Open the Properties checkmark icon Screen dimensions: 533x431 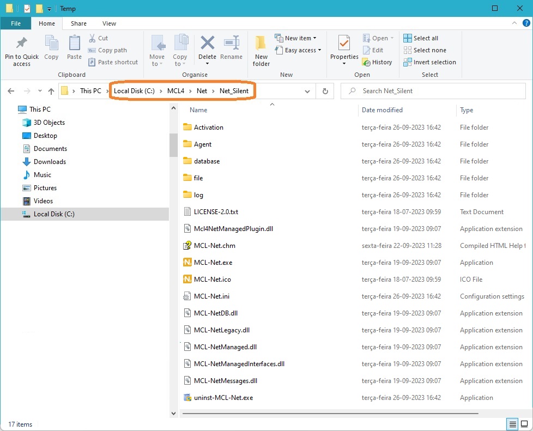pyautogui.click(x=344, y=43)
